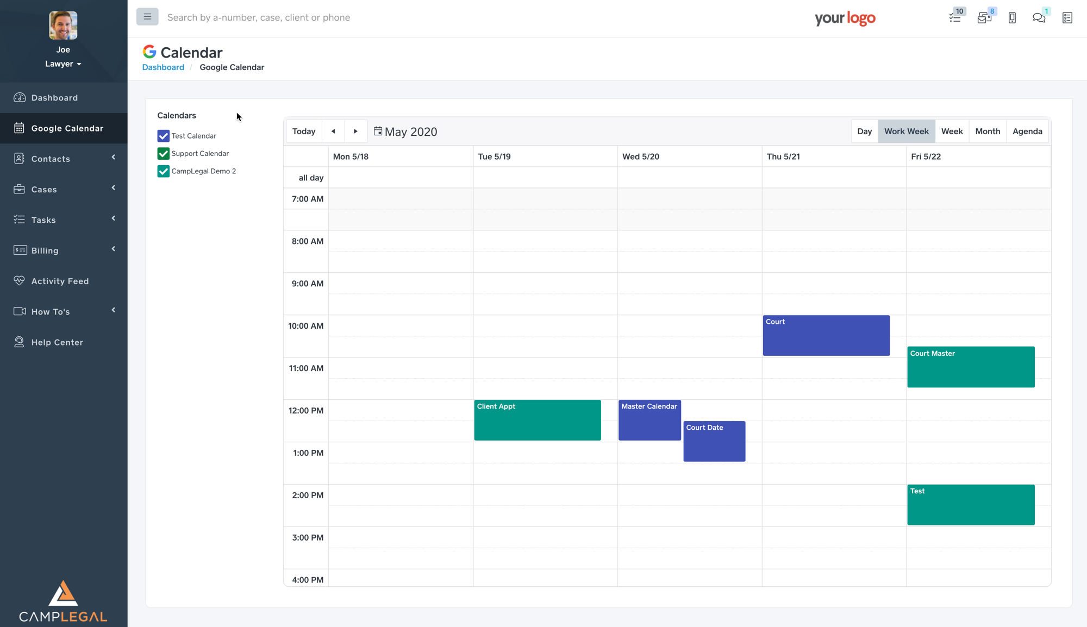Go to previous week with left arrow
The width and height of the screenshot is (1087, 627).
pos(333,131)
